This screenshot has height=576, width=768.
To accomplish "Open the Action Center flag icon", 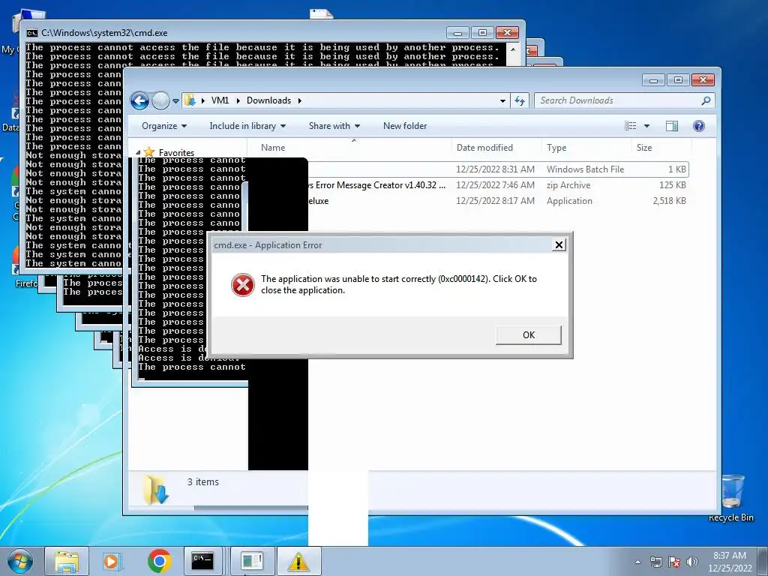I will coord(674,562).
